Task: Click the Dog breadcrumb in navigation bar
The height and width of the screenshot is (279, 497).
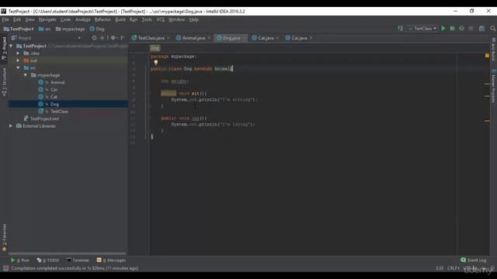Action: click(97, 29)
